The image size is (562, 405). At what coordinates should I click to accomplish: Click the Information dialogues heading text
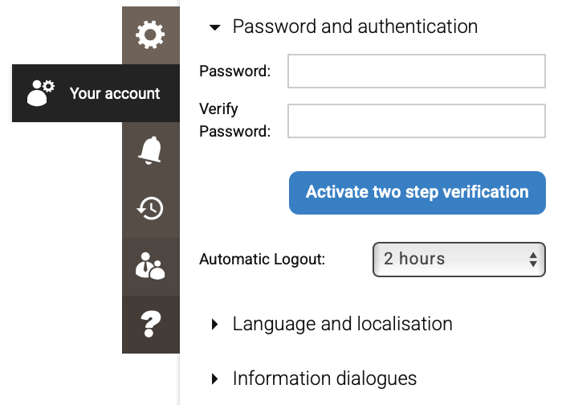tap(324, 378)
